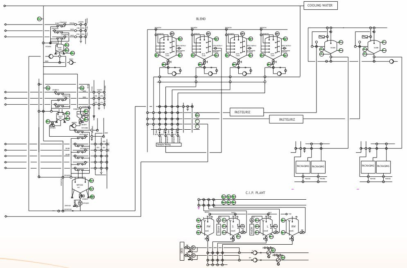Click the C.I.P. PLANT section title

pyautogui.click(x=256, y=193)
